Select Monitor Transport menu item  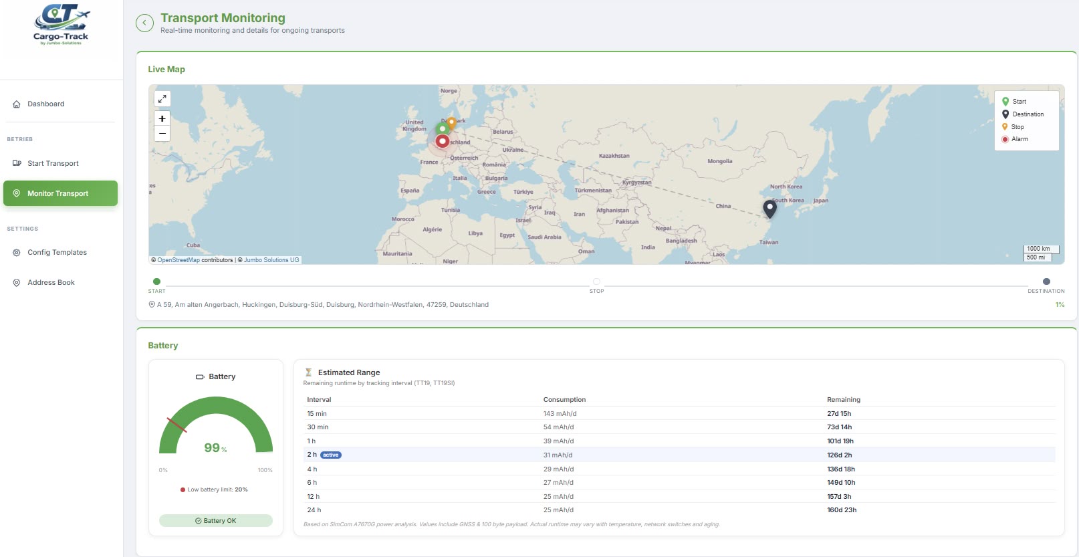pyautogui.click(x=60, y=193)
